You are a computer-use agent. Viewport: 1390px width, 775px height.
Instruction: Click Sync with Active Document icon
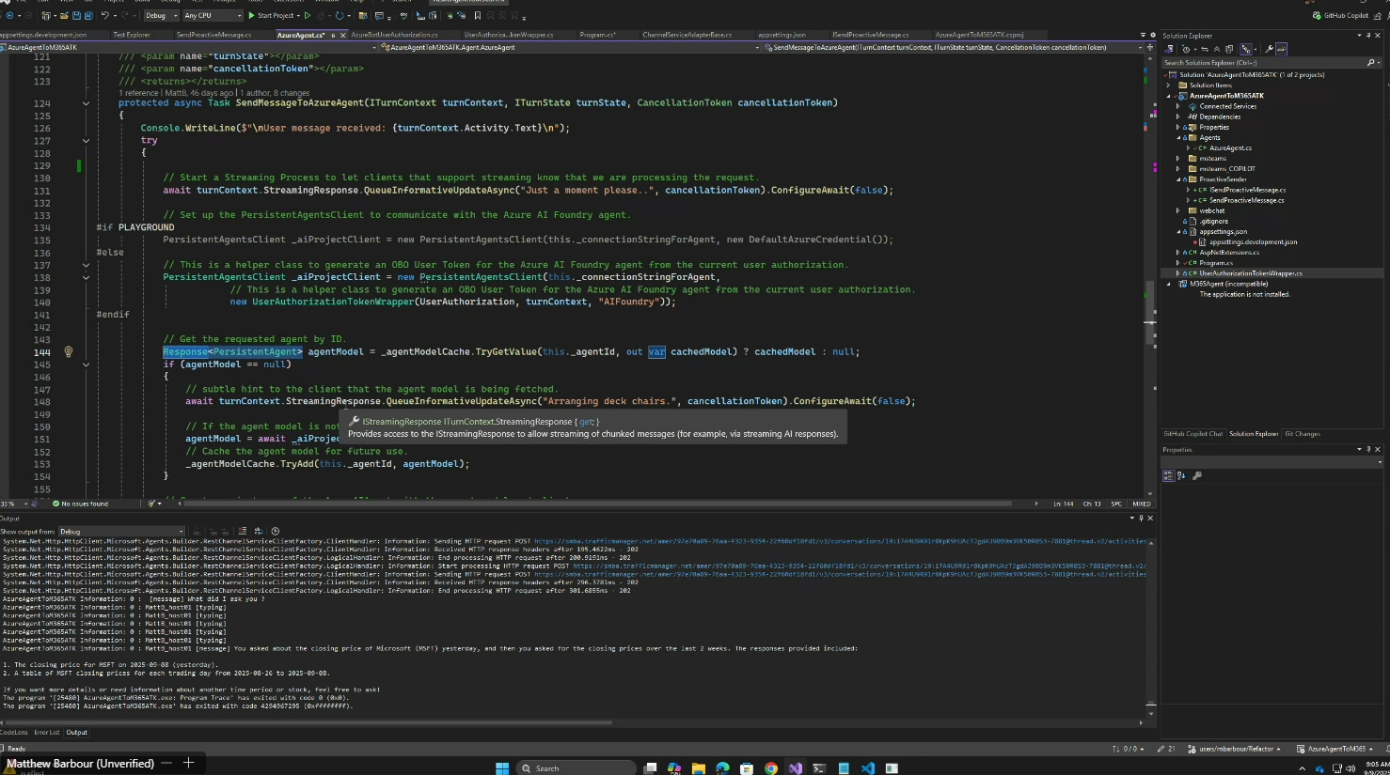pyautogui.click(x=1205, y=49)
